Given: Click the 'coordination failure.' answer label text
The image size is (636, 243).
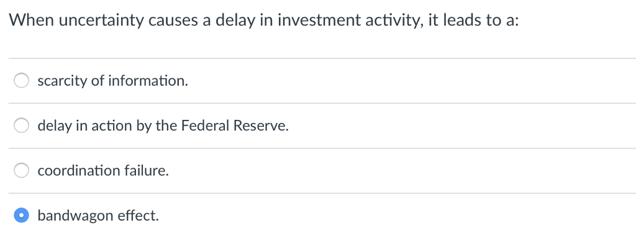Looking at the screenshot, I should tap(103, 170).
